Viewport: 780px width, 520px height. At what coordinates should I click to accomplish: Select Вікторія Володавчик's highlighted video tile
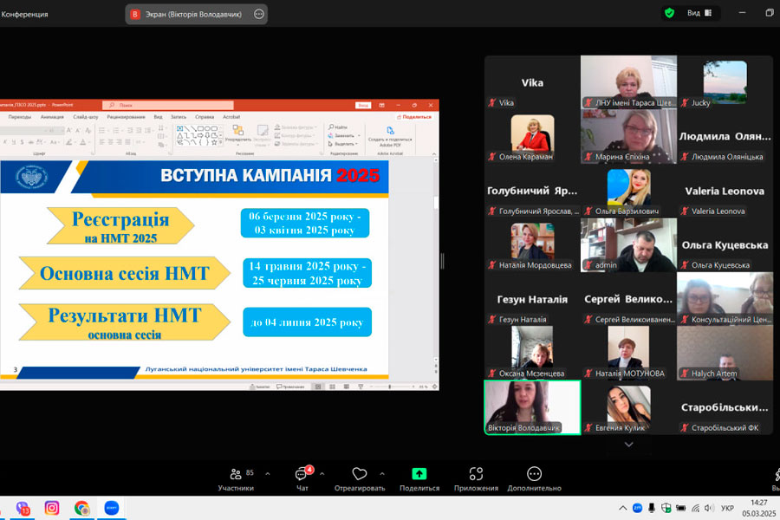pos(532,407)
